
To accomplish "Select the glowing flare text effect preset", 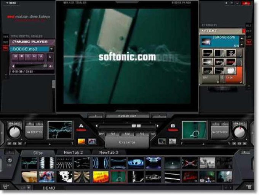I will tap(208, 62).
